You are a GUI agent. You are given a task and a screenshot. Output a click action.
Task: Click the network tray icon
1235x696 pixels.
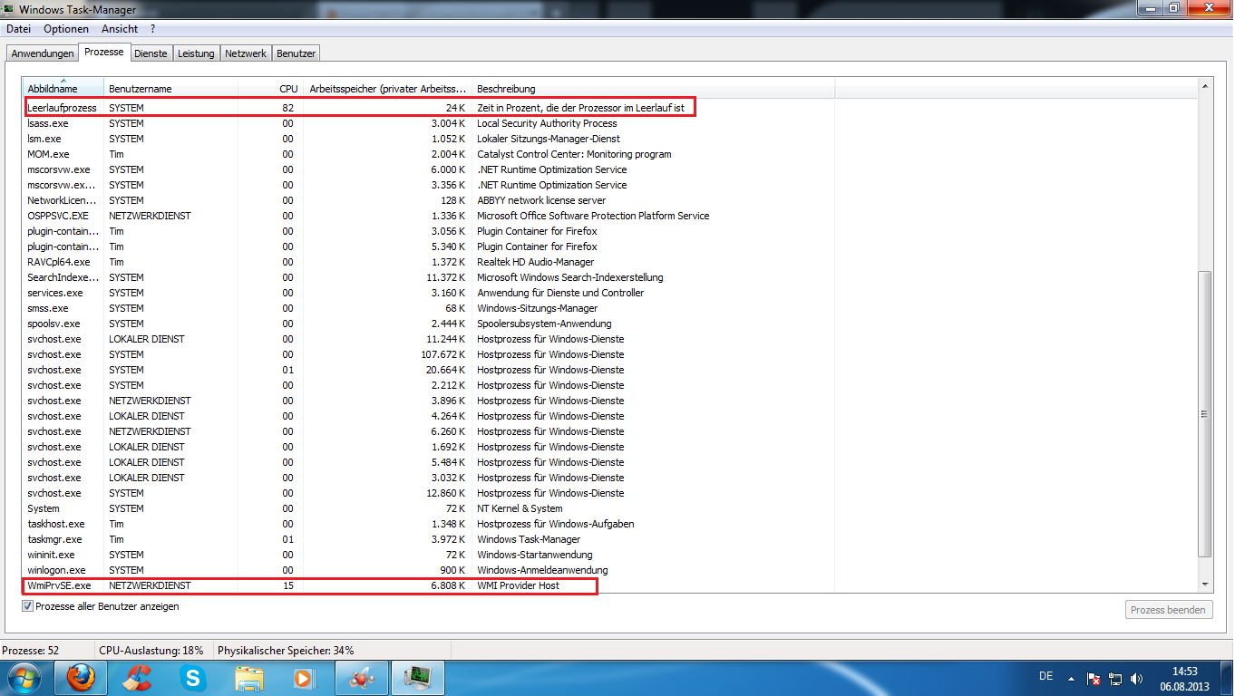click(1115, 678)
